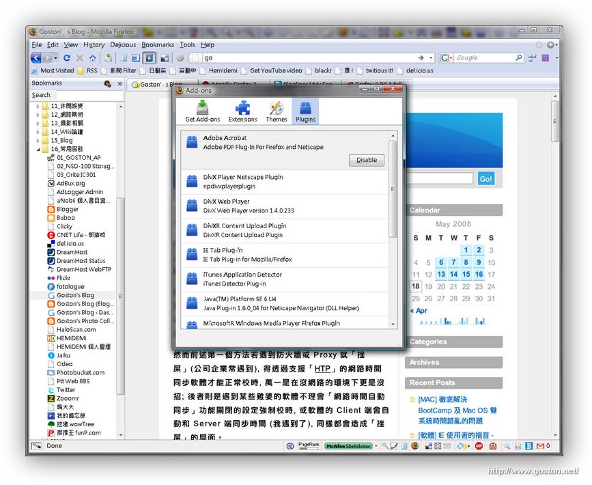Image resolution: width=592 pixels, height=485 pixels.
Task: Click the Bookmarks sidebar Search field
Action: [x=89, y=95]
